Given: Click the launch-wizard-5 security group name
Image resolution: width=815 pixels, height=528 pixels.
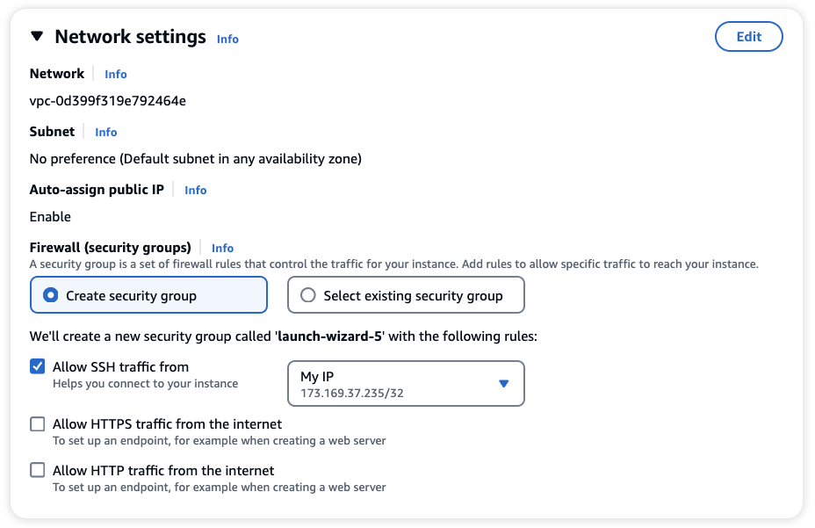Looking at the screenshot, I should point(330,336).
